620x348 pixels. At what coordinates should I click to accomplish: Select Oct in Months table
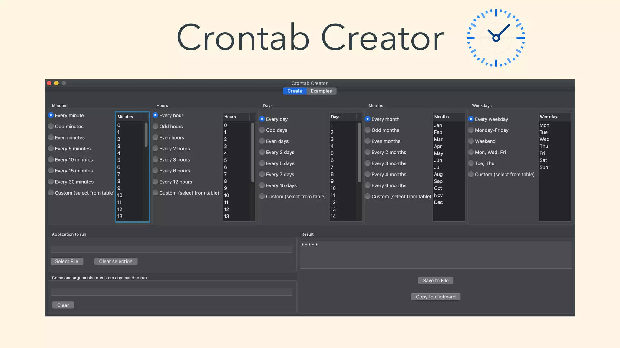click(449, 188)
